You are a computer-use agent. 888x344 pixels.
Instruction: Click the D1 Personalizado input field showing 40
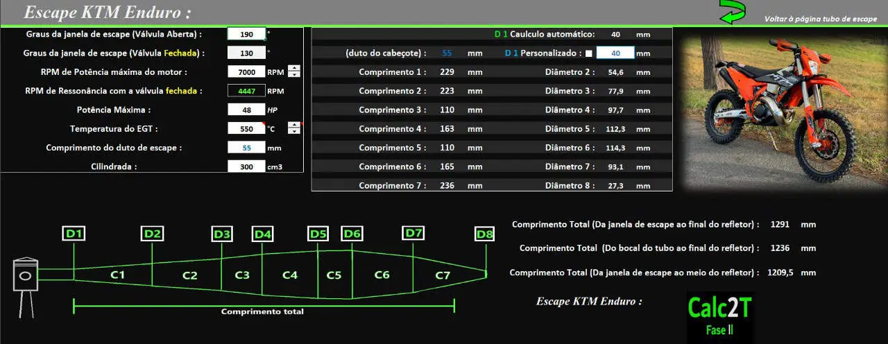pos(615,53)
